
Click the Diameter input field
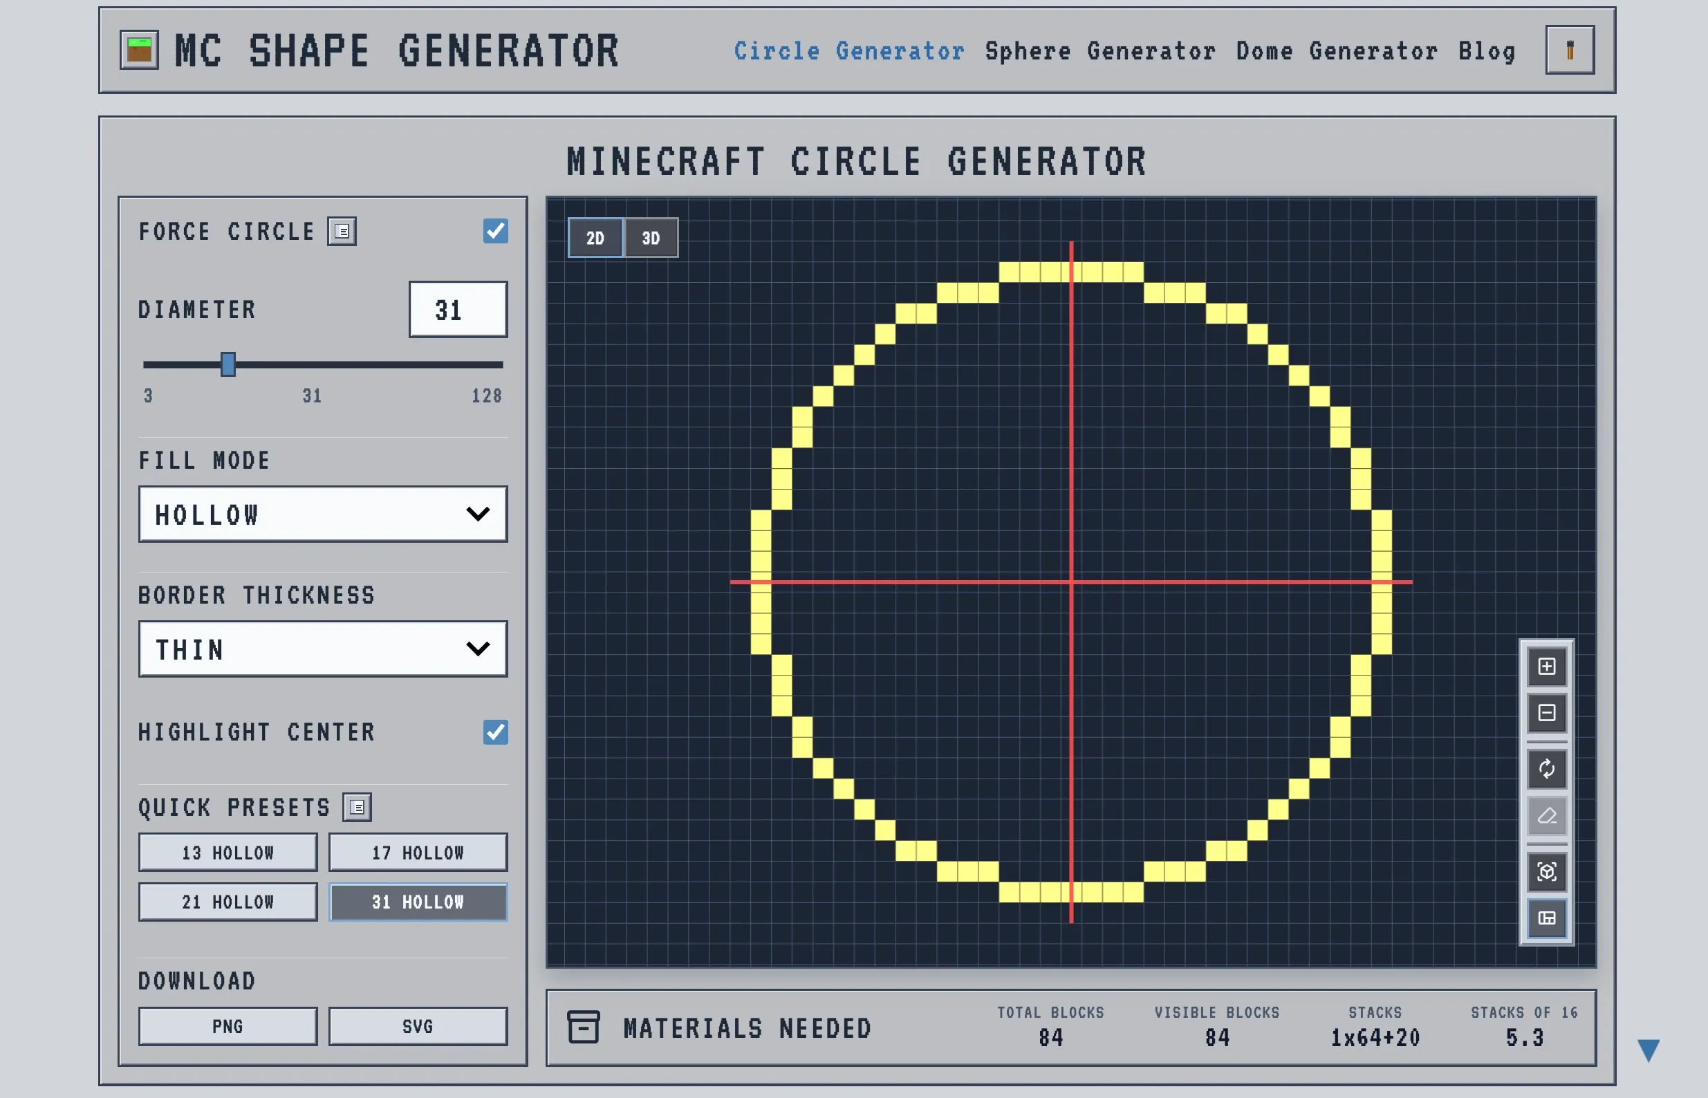pos(458,310)
